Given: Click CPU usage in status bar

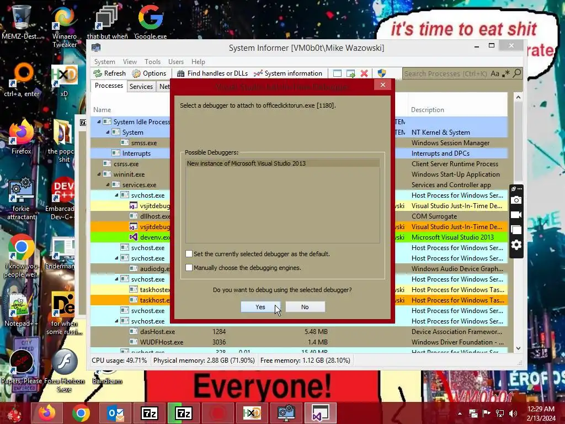Looking at the screenshot, I should (119, 361).
